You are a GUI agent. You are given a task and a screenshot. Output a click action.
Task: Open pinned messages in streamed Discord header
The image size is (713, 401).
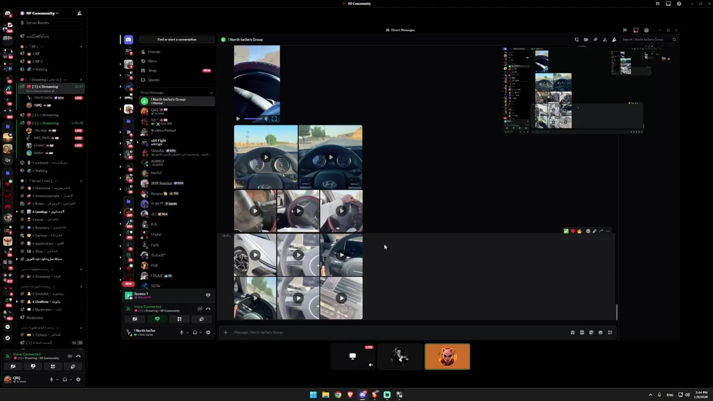pos(595,40)
